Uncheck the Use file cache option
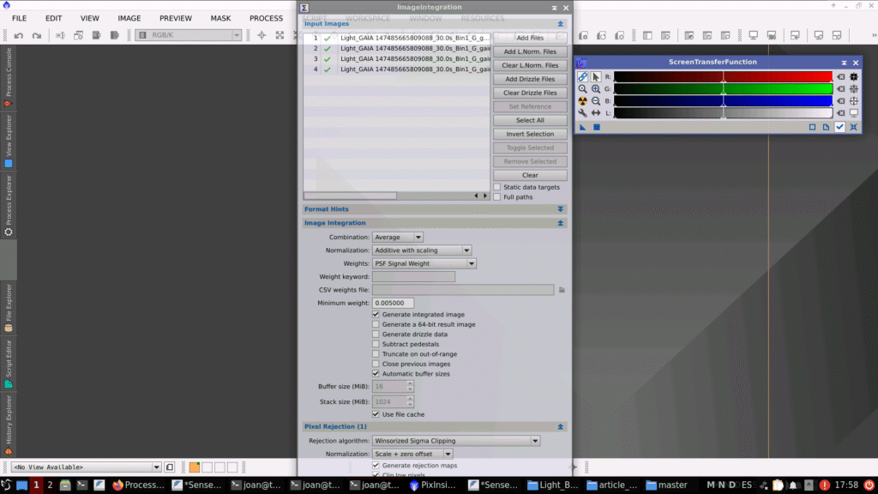This screenshot has height=494, width=878. pyautogui.click(x=376, y=414)
